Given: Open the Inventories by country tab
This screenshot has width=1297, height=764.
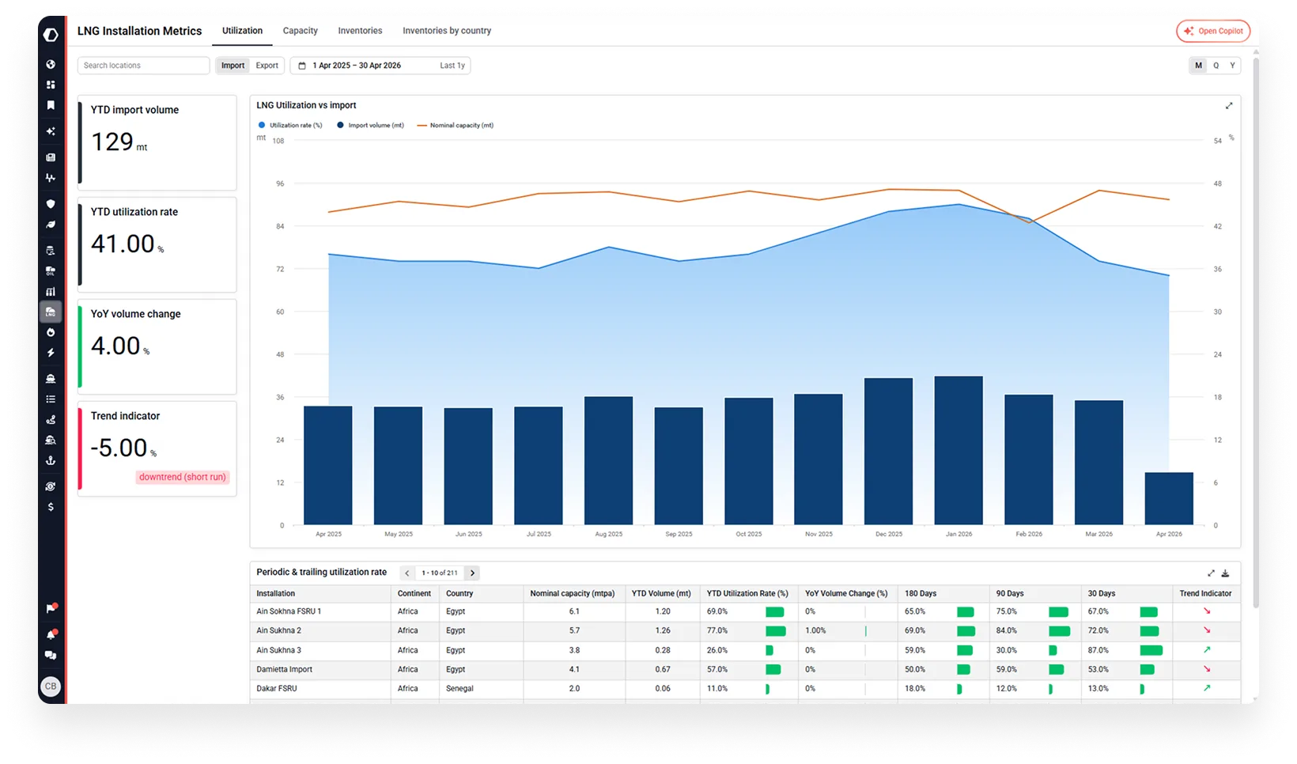Looking at the screenshot, I should 447,30.
